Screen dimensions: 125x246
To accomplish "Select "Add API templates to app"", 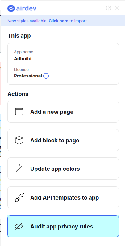I will [63, 197].
